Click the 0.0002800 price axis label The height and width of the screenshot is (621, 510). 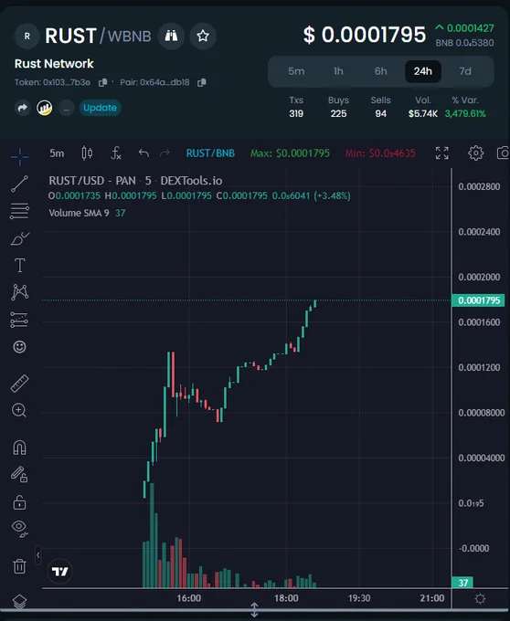pyautogui.click(x=479, y=186)
